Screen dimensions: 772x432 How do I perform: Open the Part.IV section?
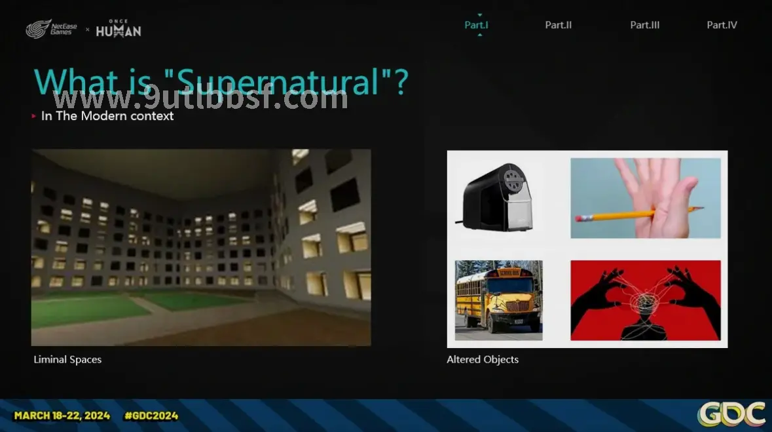[722, 26]
